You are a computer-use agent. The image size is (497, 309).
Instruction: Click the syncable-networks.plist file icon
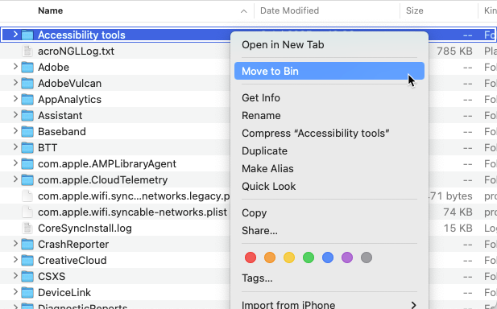click(x=27, y=212)
